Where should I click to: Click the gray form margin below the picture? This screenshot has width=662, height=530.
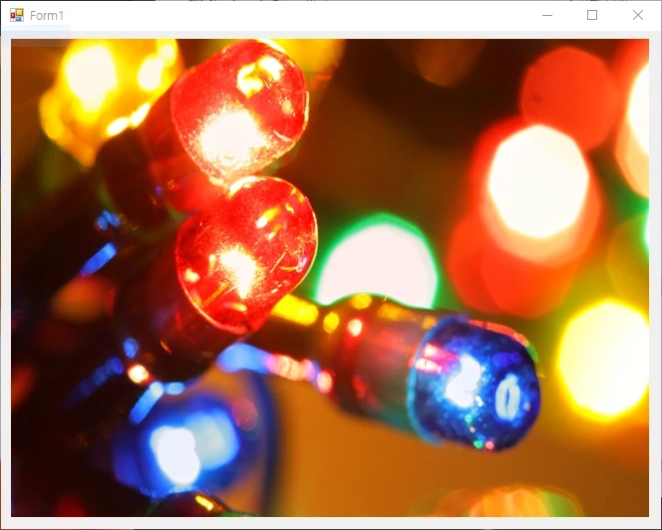coord(329,523)
